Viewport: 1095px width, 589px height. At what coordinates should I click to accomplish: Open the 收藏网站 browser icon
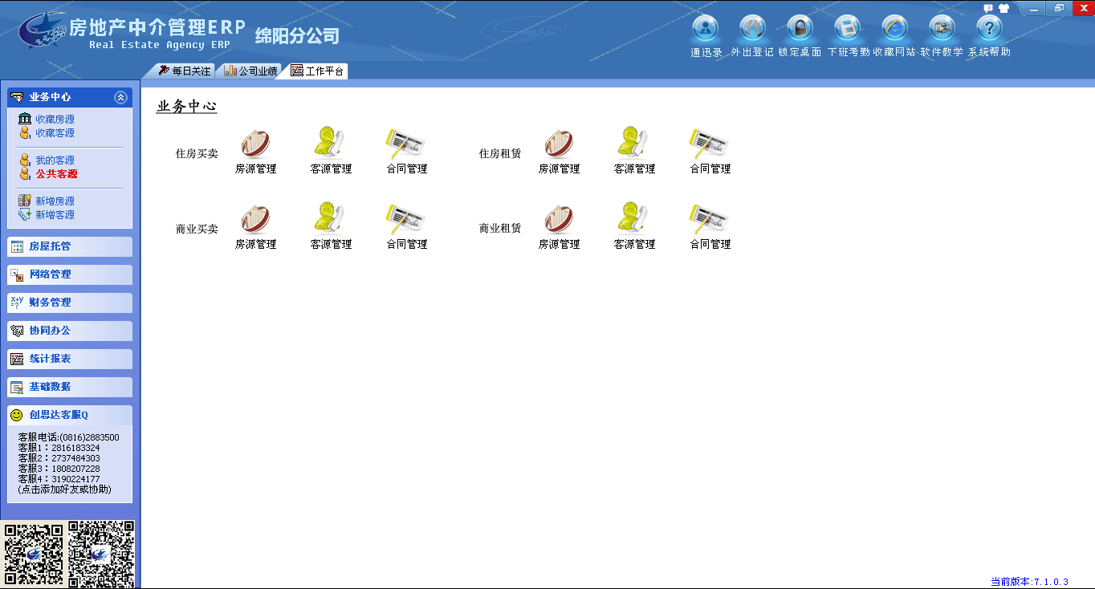tap(894, 30)
